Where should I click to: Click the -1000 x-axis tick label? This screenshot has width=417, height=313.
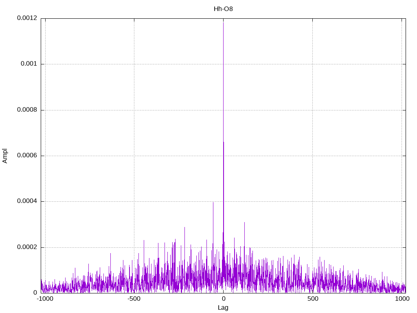pos(45,299)
